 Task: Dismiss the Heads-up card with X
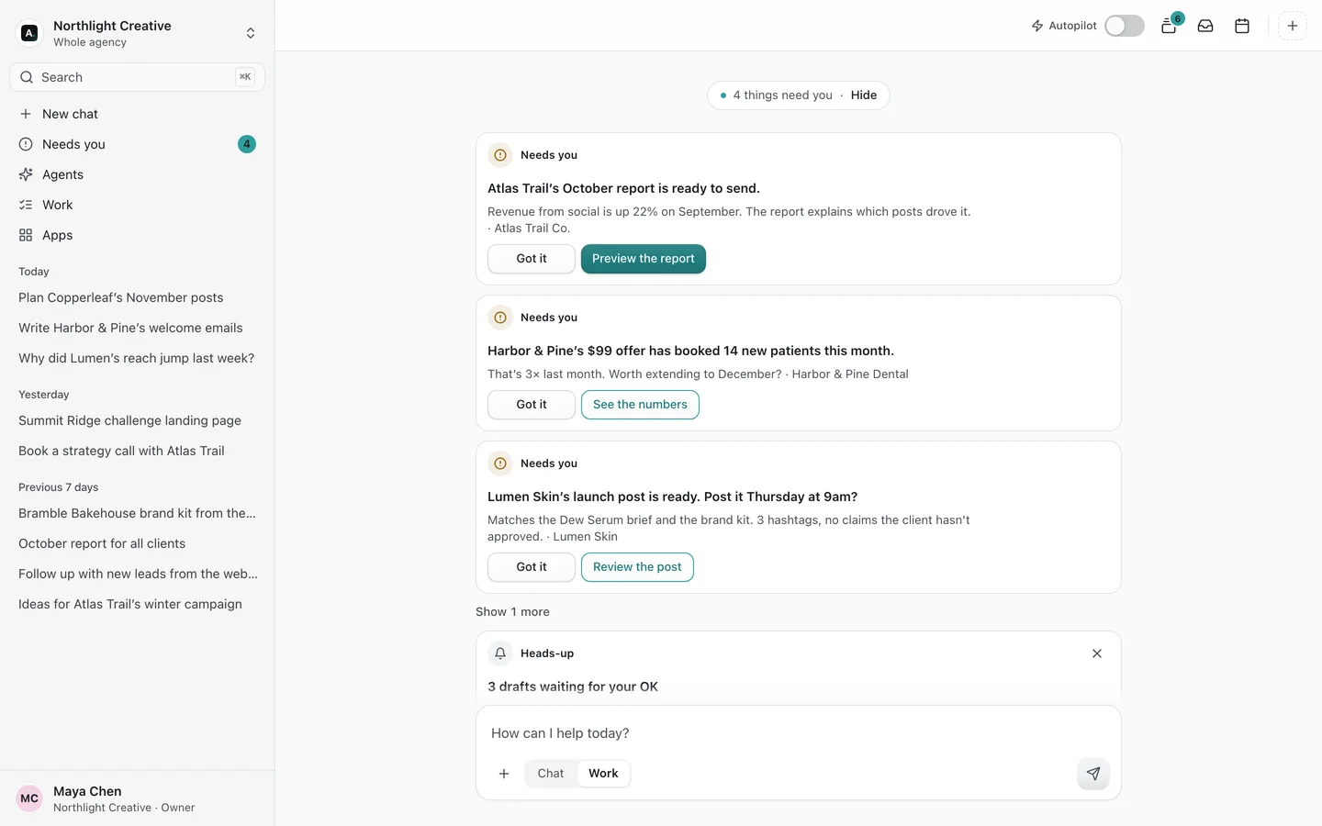point(1097,653)
